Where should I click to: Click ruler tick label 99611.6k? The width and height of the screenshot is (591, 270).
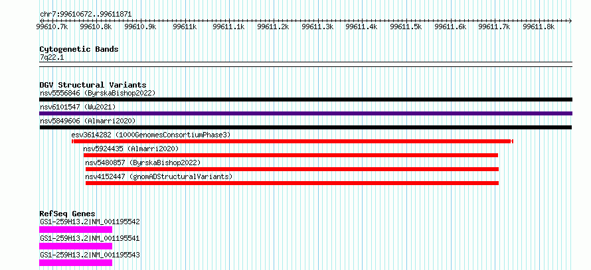450,27
